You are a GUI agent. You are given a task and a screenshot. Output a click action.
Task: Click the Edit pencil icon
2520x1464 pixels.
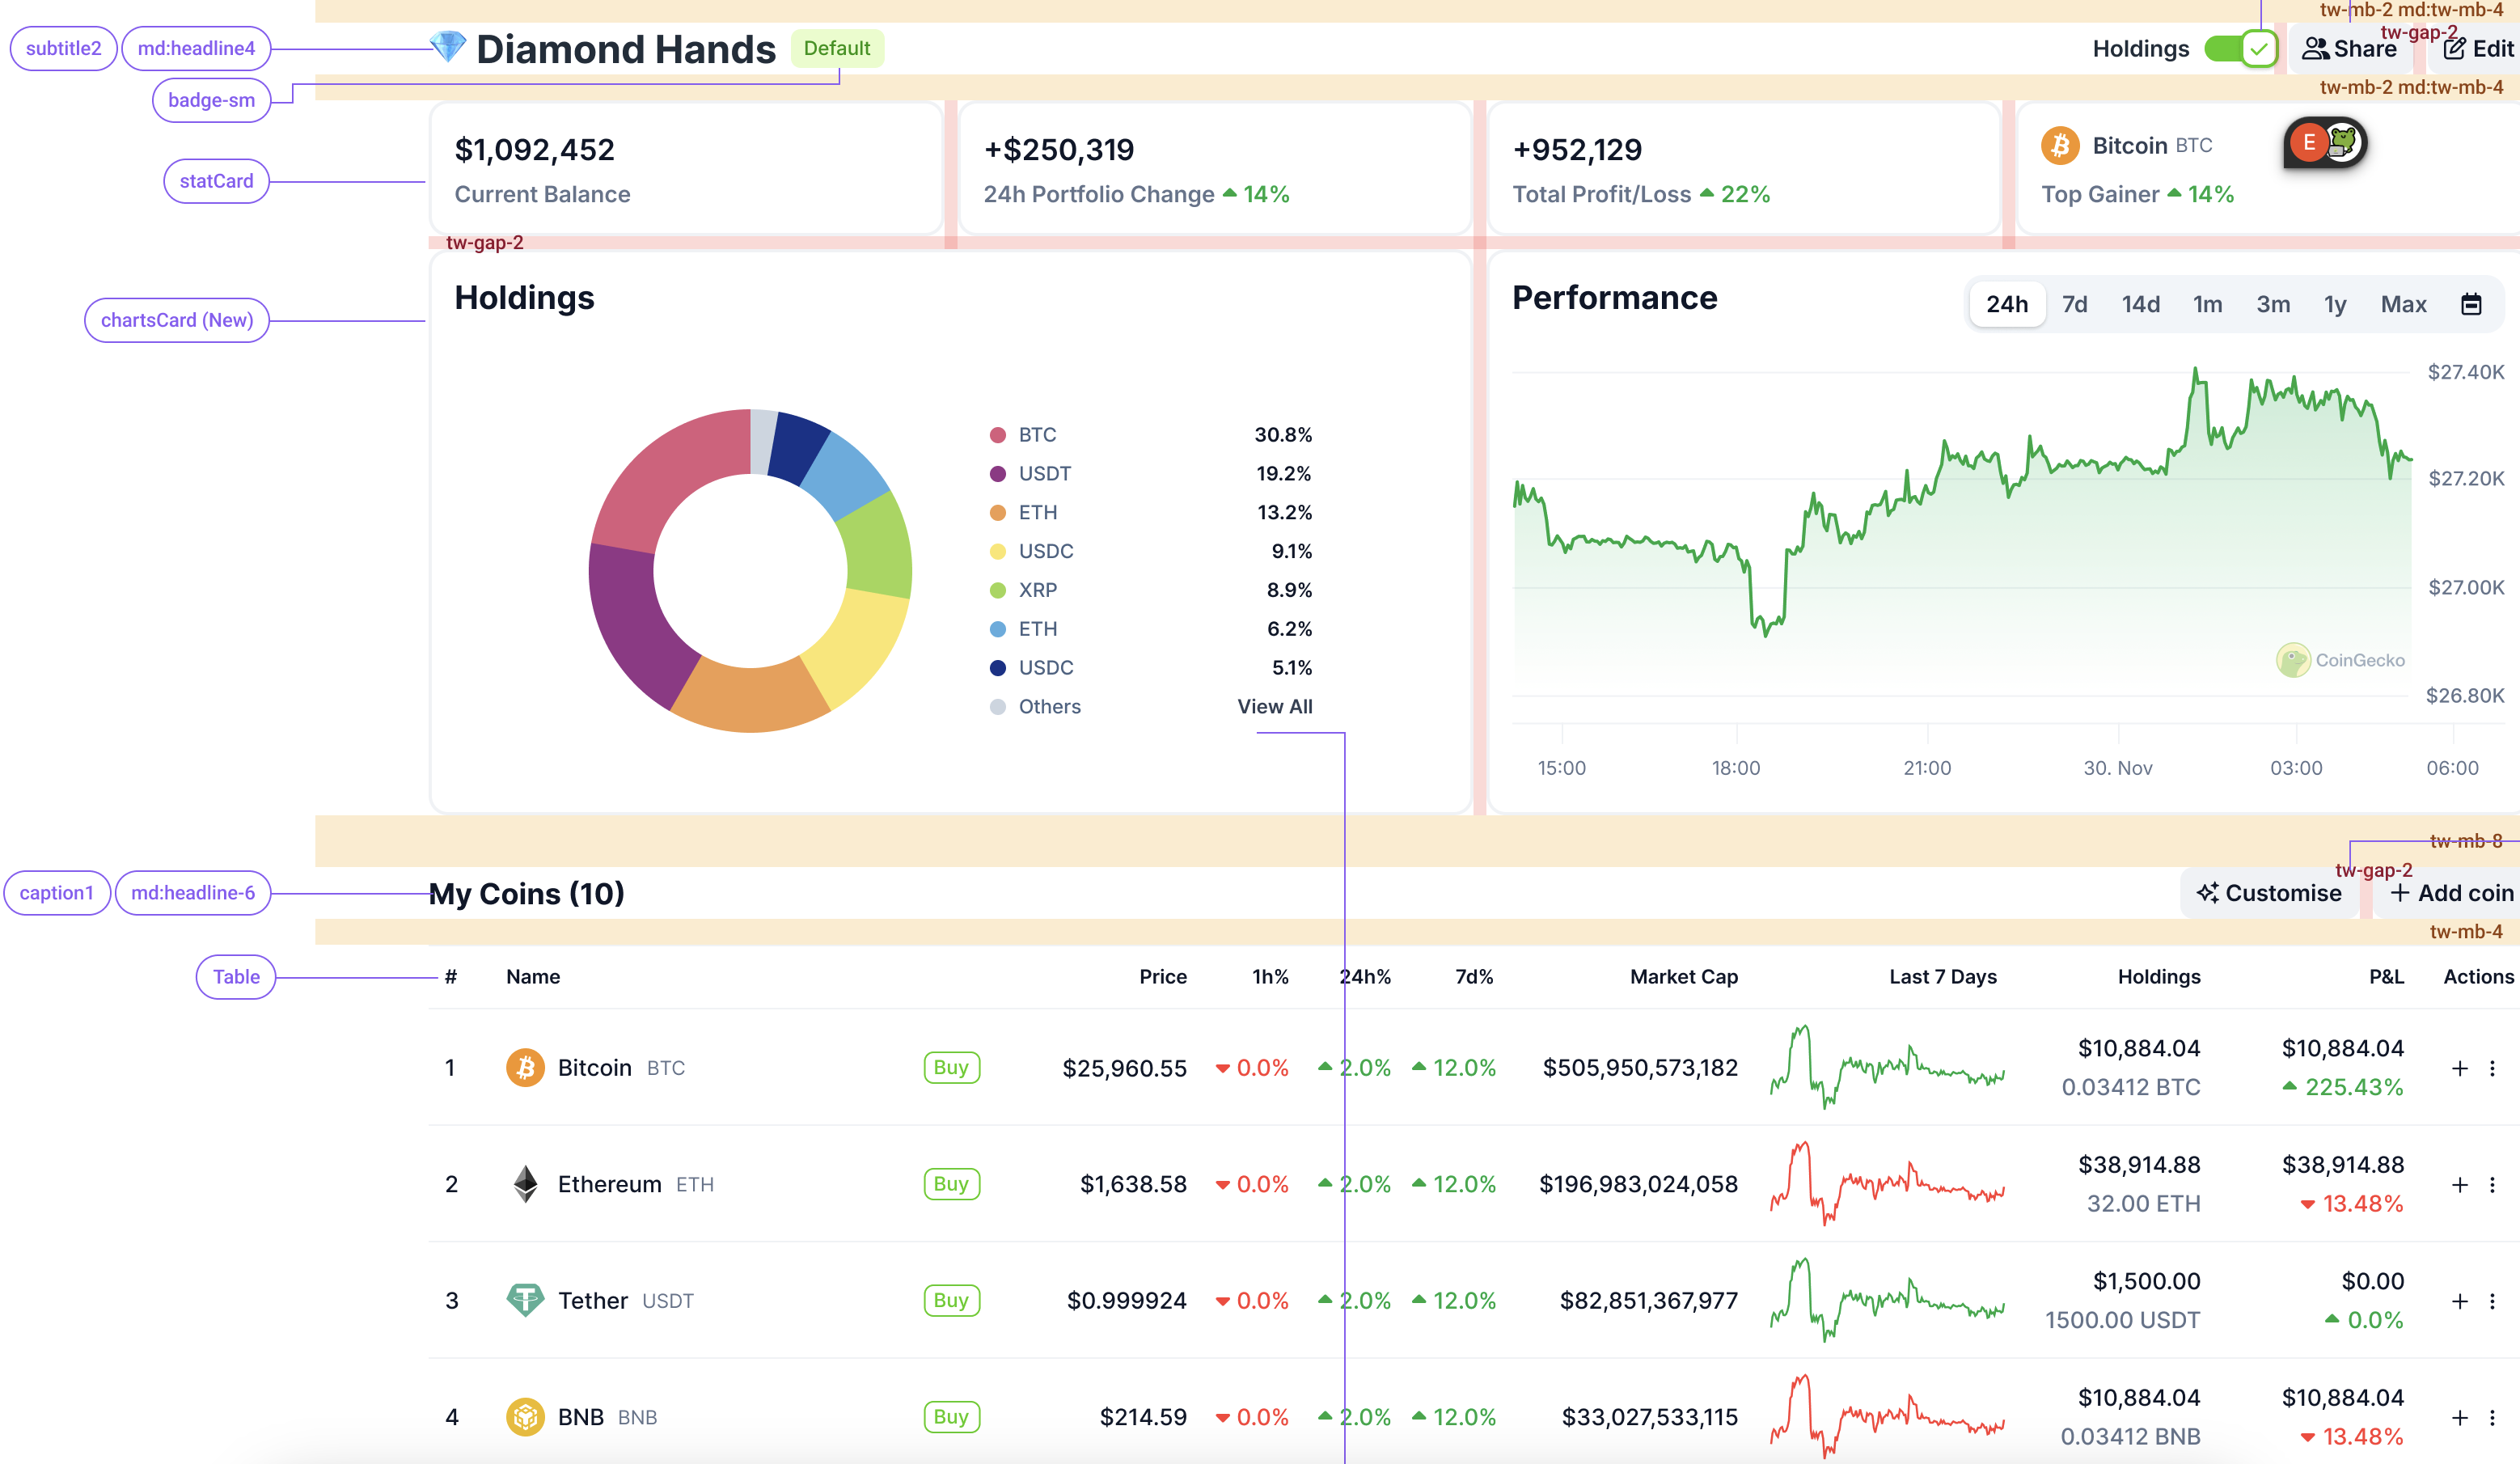[x=2458, y=48]
